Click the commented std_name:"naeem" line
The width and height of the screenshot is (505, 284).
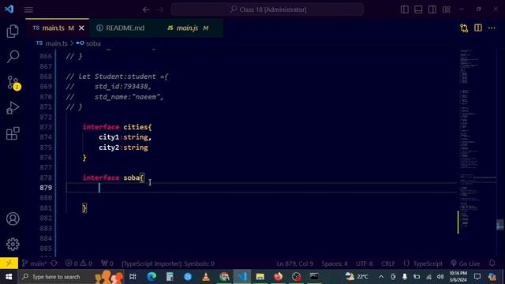(114, 97)
